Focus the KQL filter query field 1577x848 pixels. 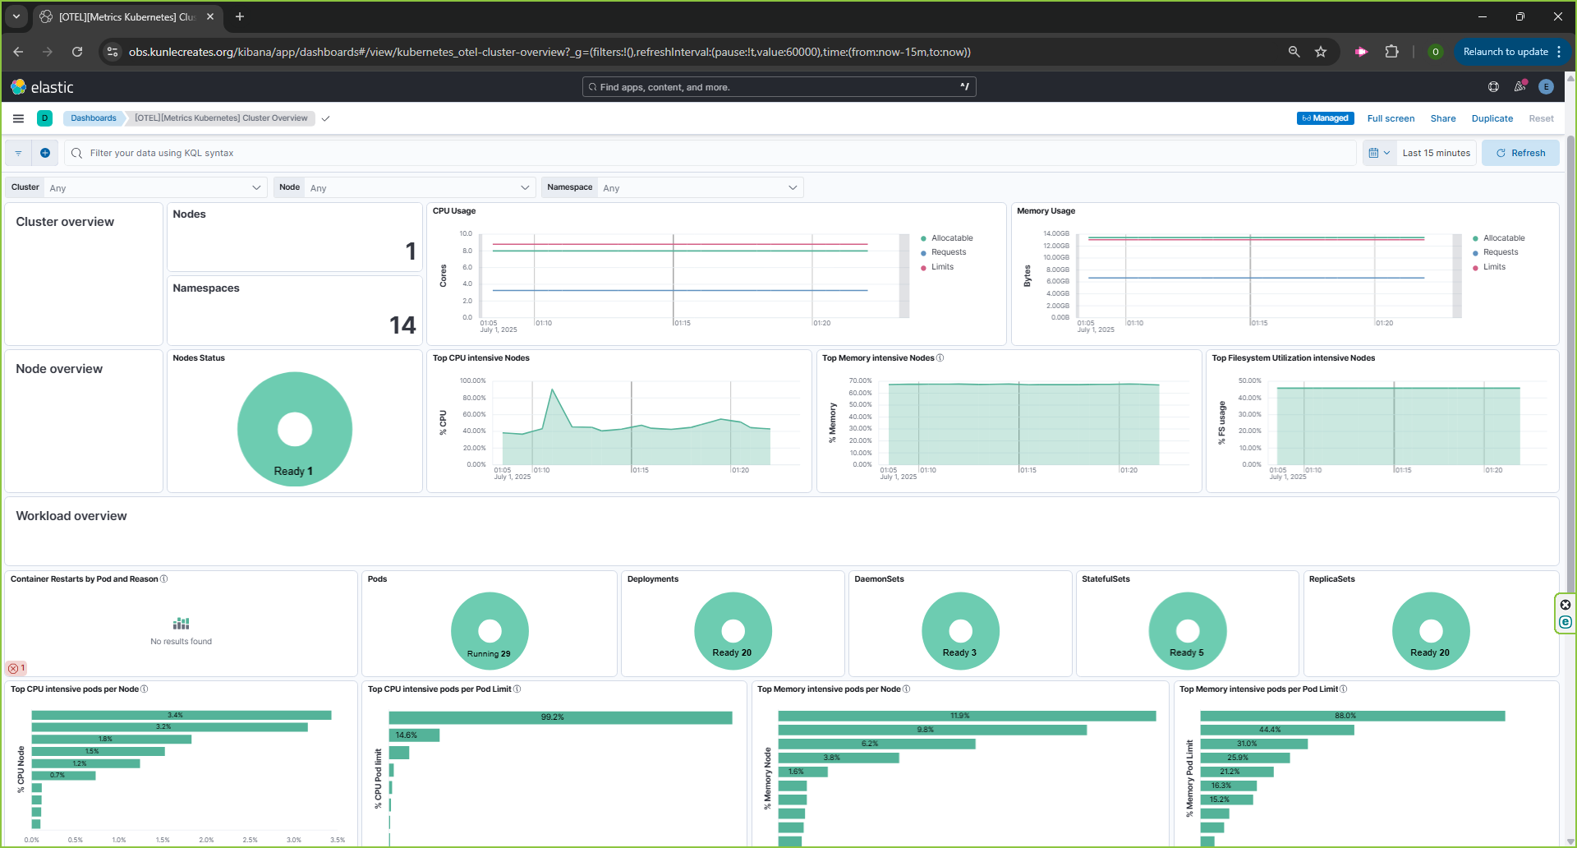pos(710,153)
